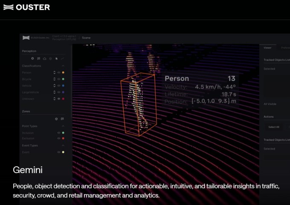This screenshot has width=290, height=205.
Task: Toggle visibility eye for Bicycle classification
Action: coord(59,79)
